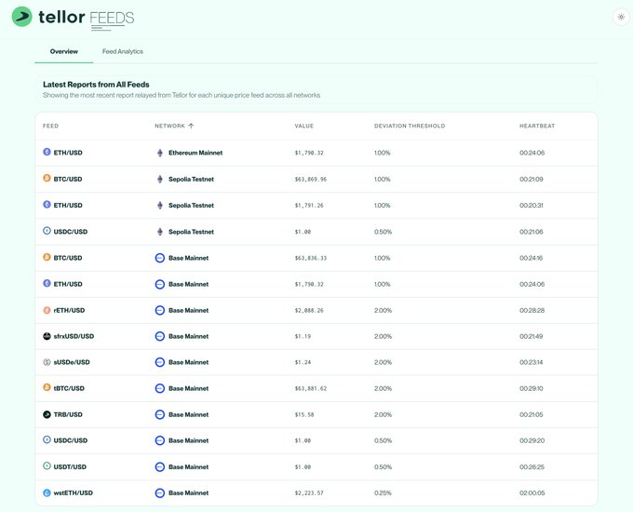Click the value $2,088.26
633x512 pixels.
309,311
